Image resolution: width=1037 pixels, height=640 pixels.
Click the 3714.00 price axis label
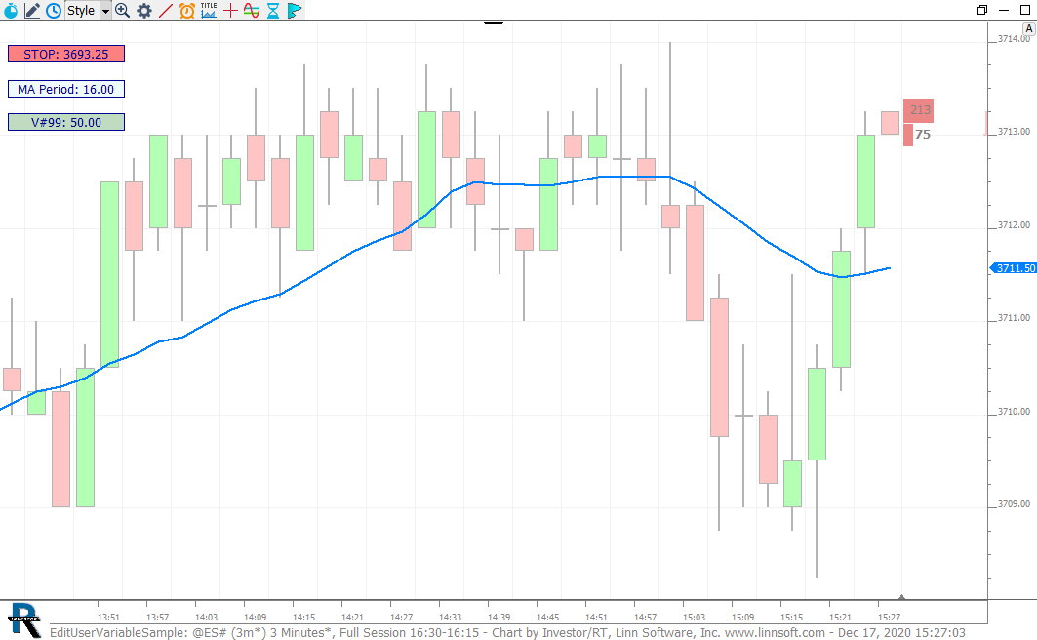pyautogui.click(x=1014, y=39)
